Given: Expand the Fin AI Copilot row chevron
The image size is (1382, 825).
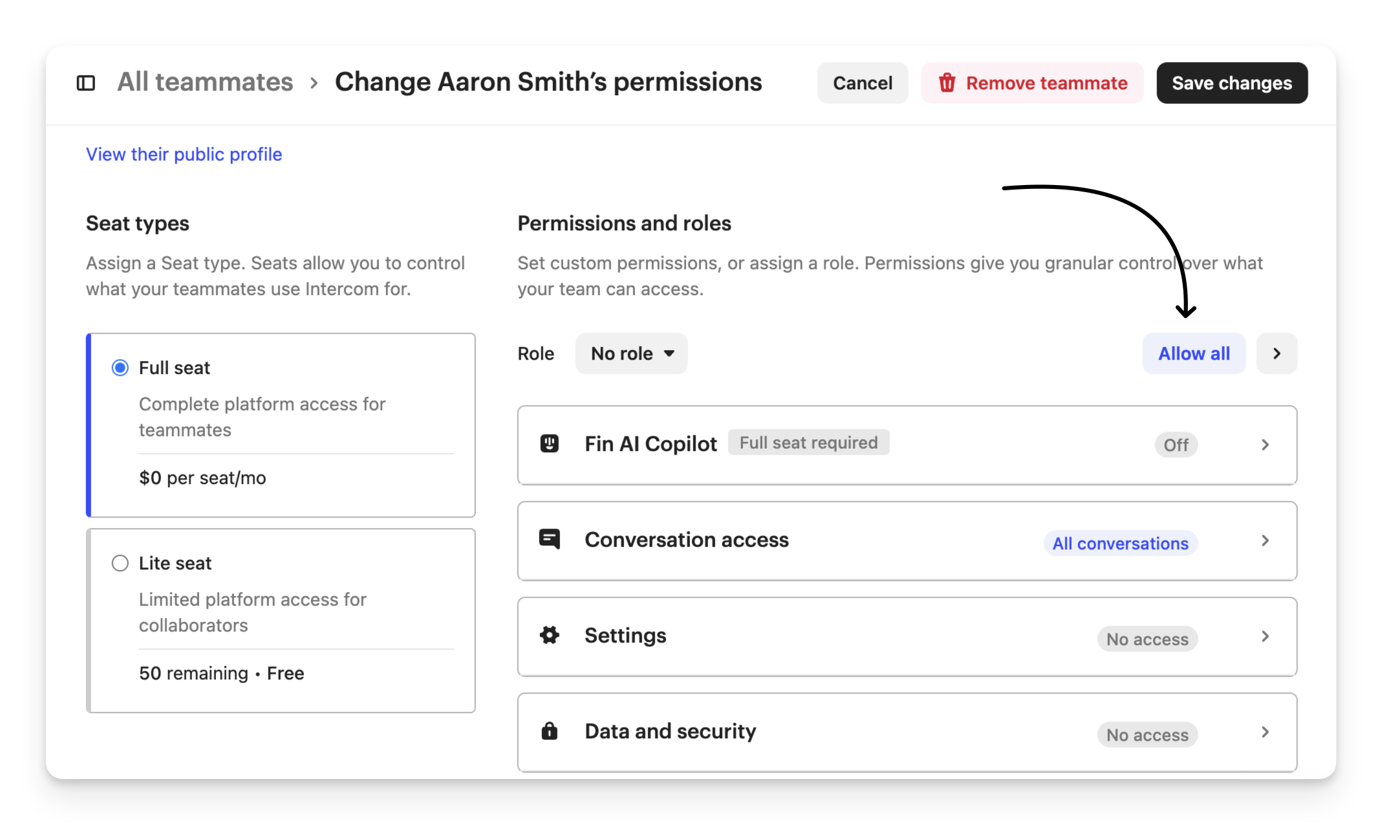Looking at the screenshot, I should [1265, 445].
